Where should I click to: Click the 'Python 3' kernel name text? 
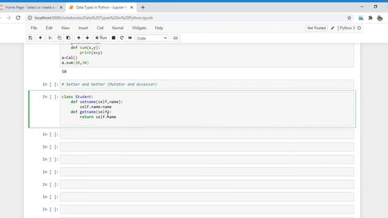pos(347,28)
